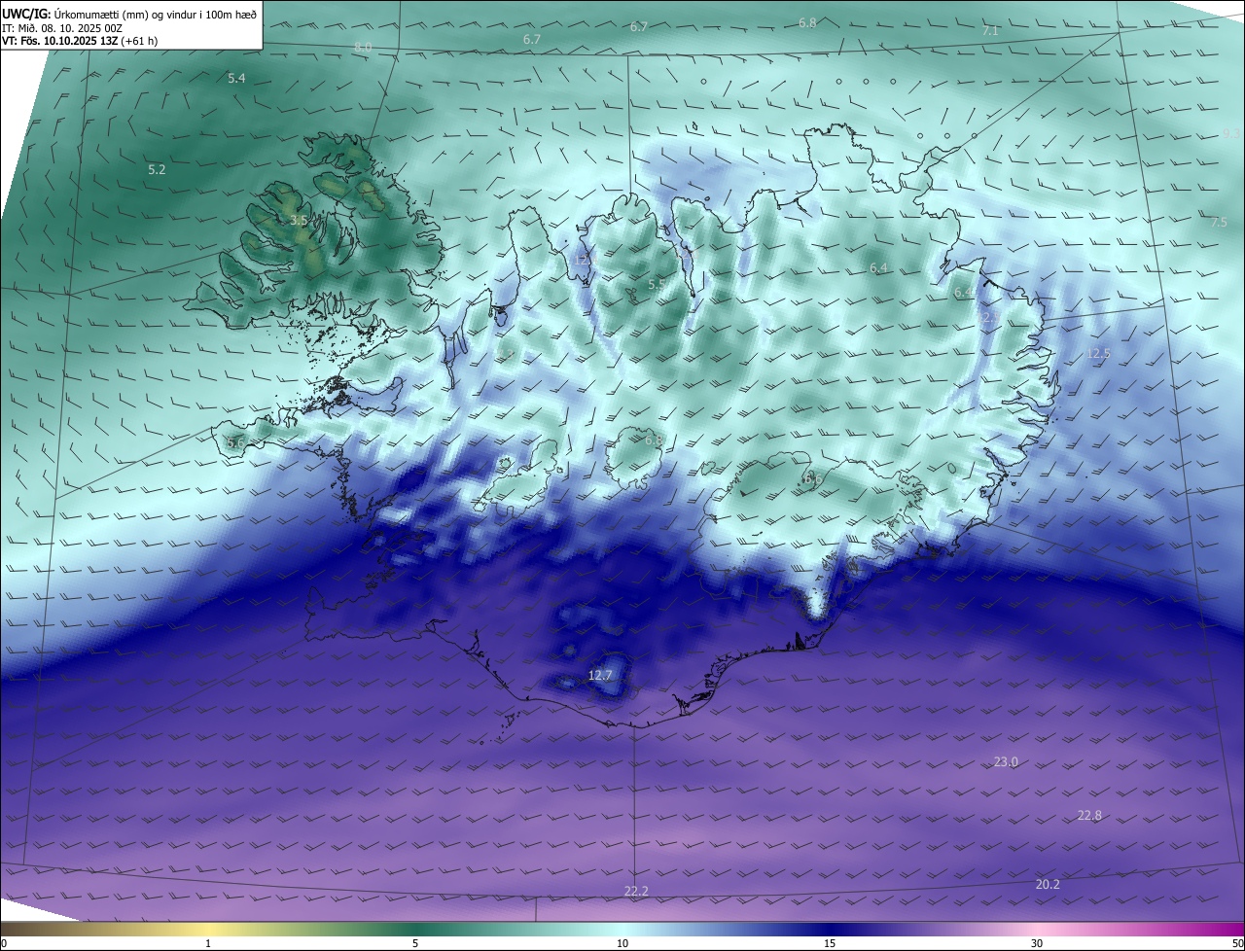This screenshot has width=1245, height=951.
Task: Click the 22.2 value label
Action: coord(636,891)
